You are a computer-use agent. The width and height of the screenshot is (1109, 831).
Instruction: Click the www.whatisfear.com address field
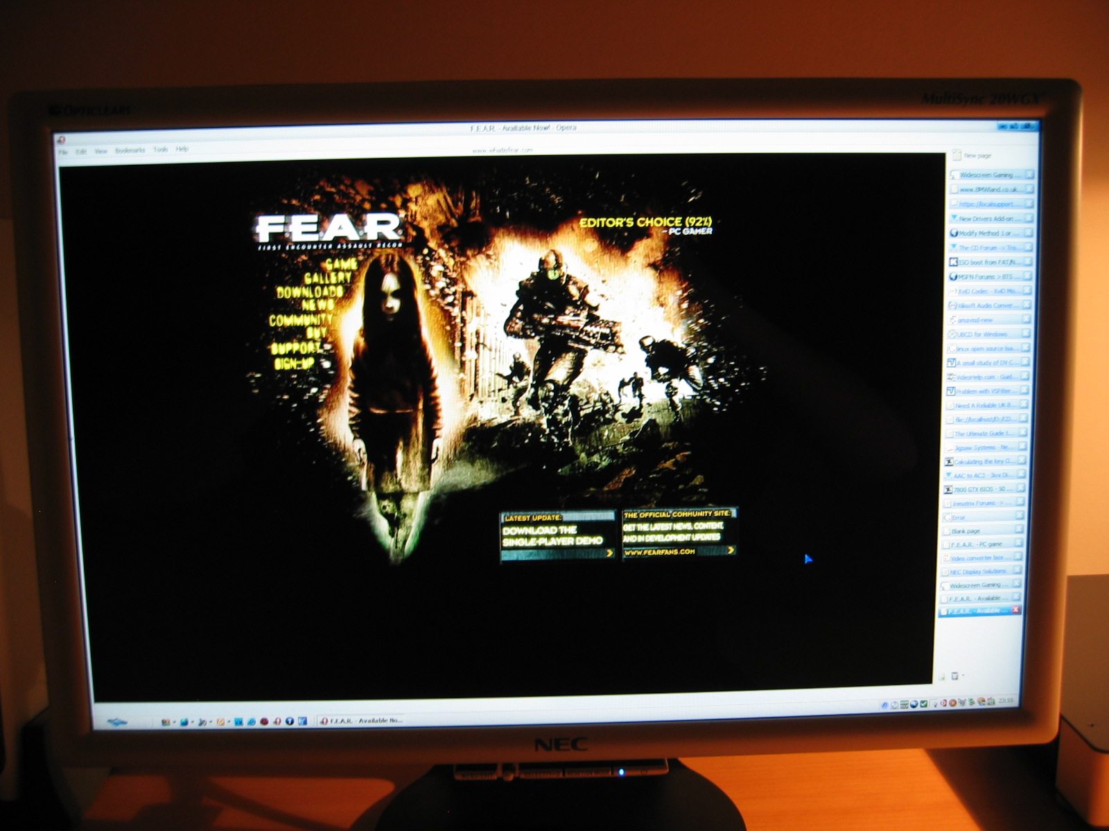pos(503,150)
